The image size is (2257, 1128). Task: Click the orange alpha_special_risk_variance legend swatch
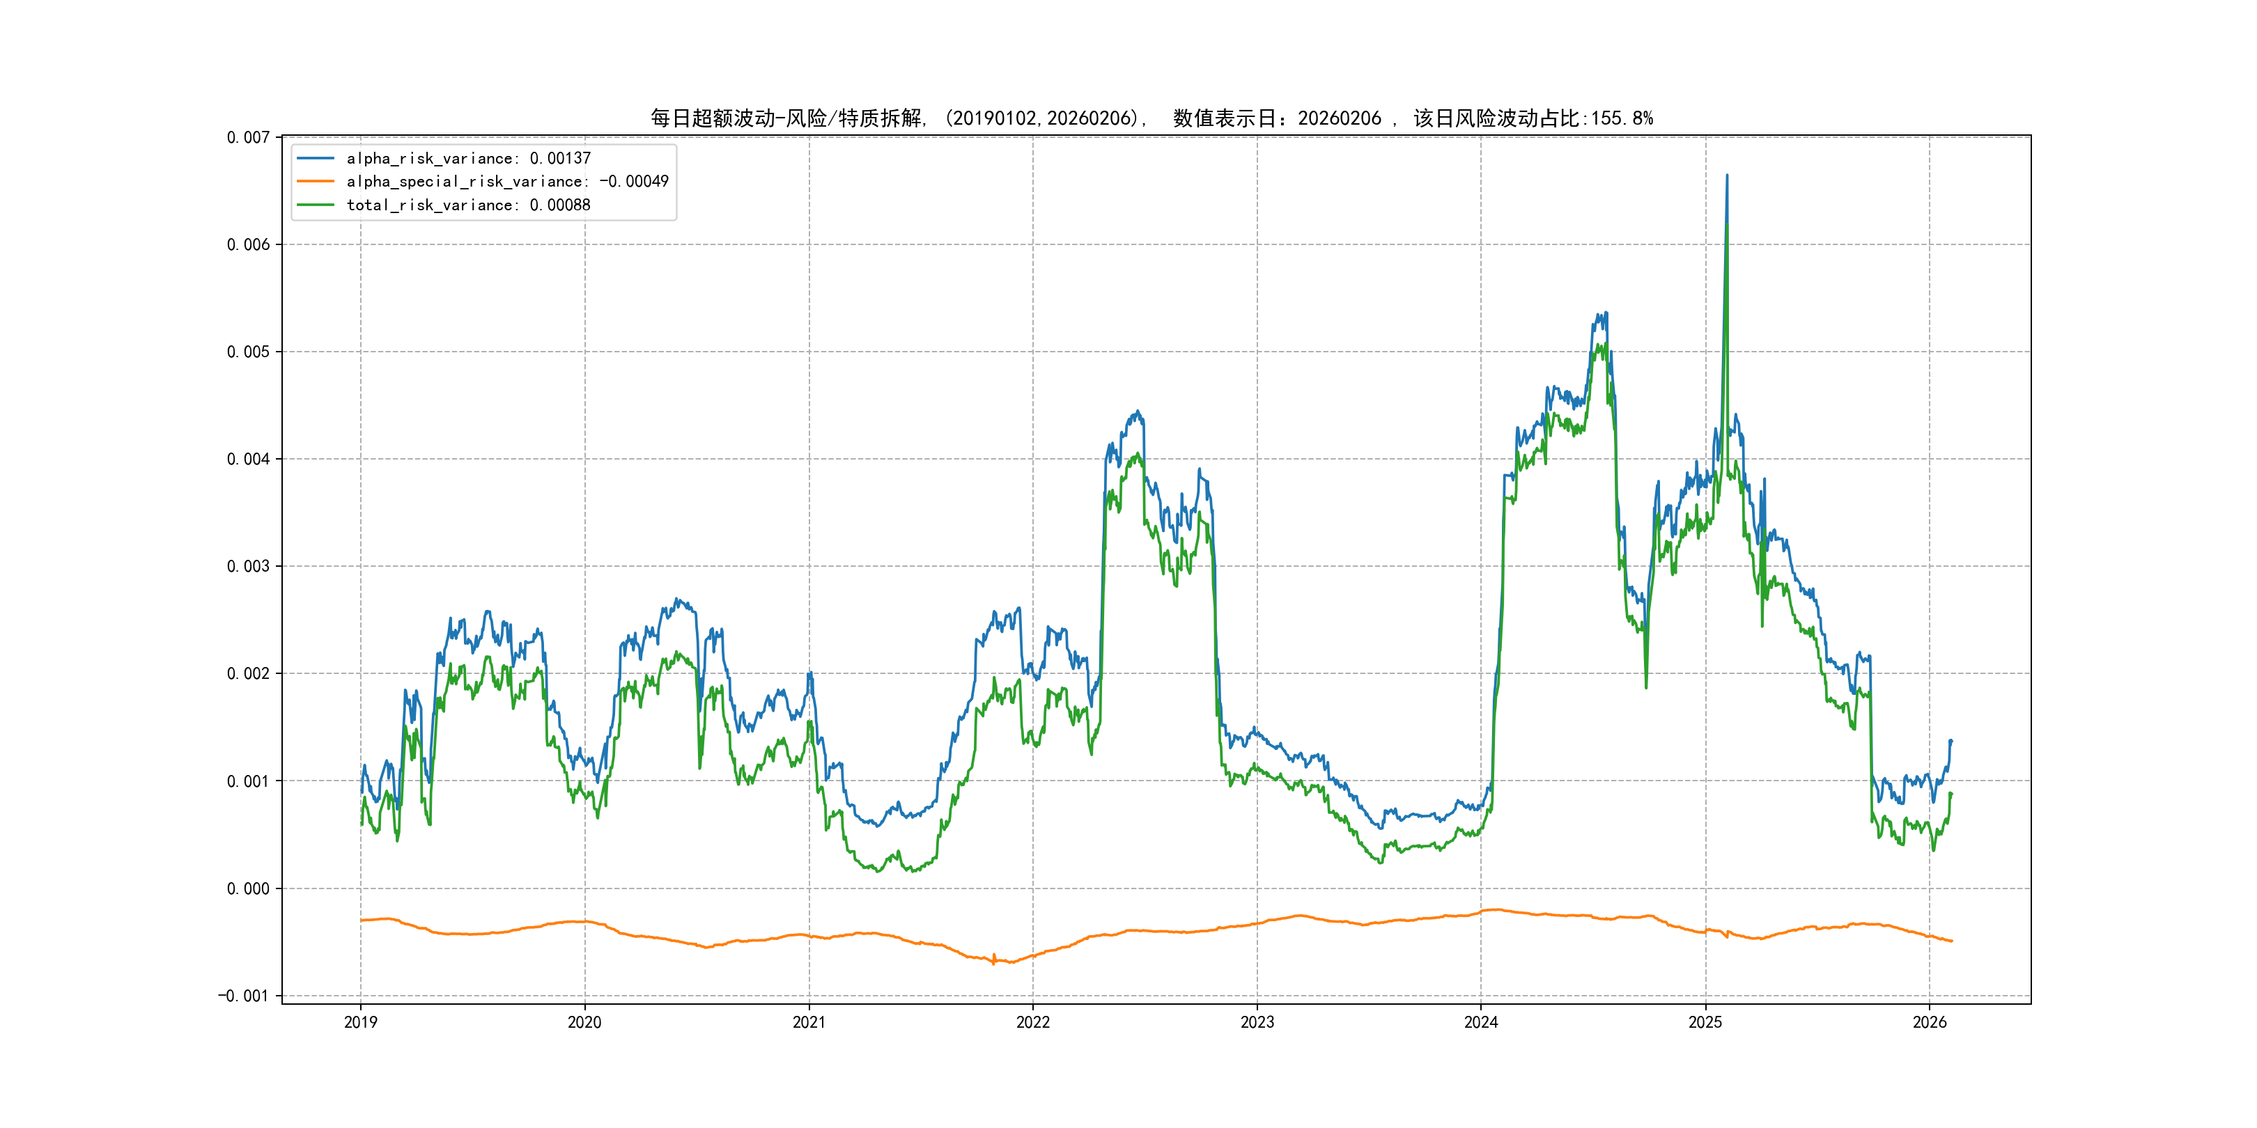[x=316, y=181]
